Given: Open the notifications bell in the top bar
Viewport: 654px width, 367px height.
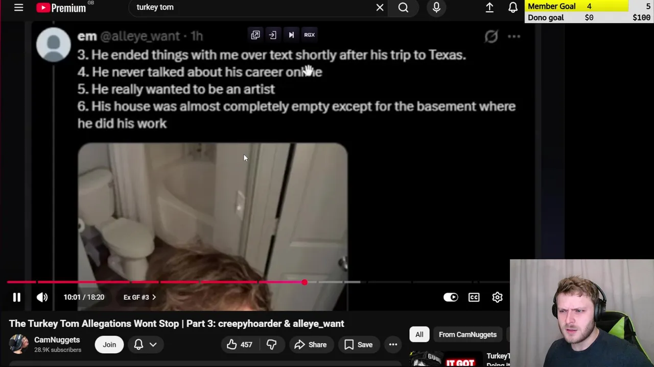Looking at the screenshot, I should click(512, 8).
